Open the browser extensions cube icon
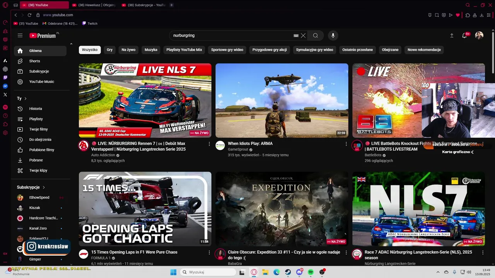Screen dimensions: 495x278 (468, 15)
